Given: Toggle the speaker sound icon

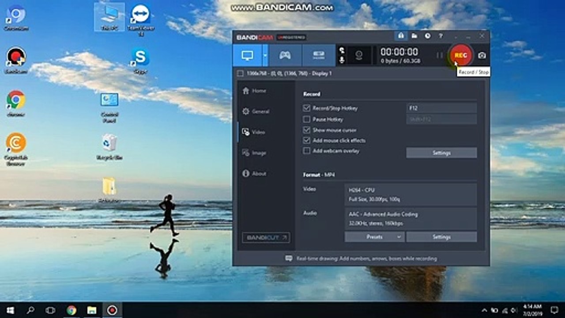Looking at the screenshot, I should 341,51.
